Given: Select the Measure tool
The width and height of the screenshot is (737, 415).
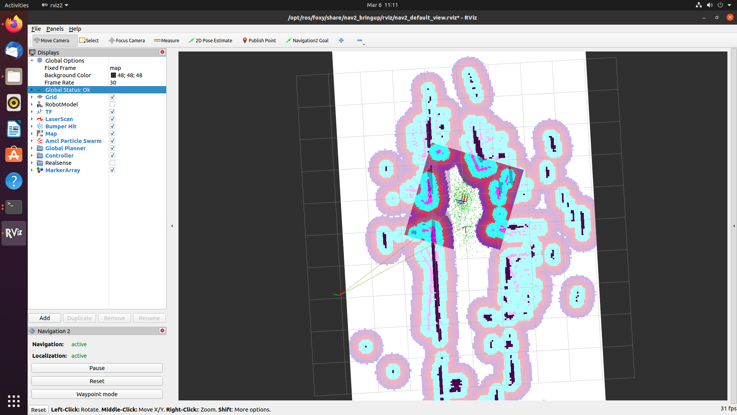Looking at the screenshot, I should tap(167, 40).
